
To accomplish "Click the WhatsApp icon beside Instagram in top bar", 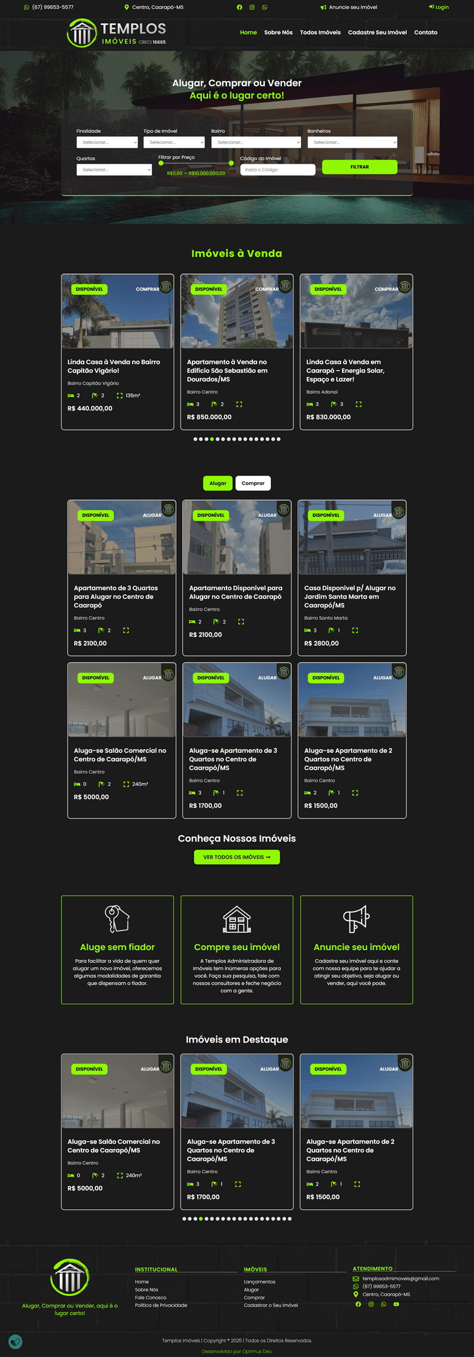I will click(x=265, y=8).
